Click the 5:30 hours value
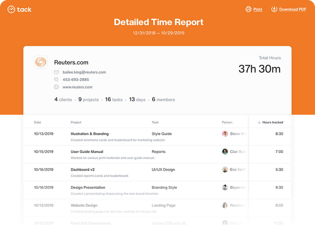This screenshot has width=315, height=225. click(x=279, y=169)
